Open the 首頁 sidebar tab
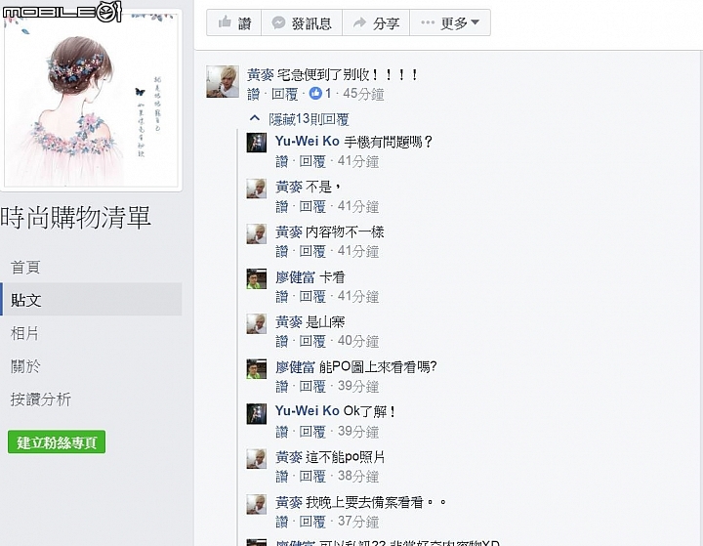 point(25,268)
